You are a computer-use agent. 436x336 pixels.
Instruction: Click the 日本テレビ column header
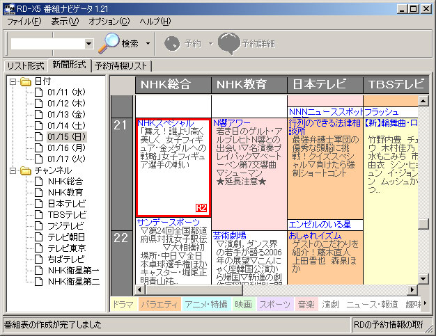(325, 85)
